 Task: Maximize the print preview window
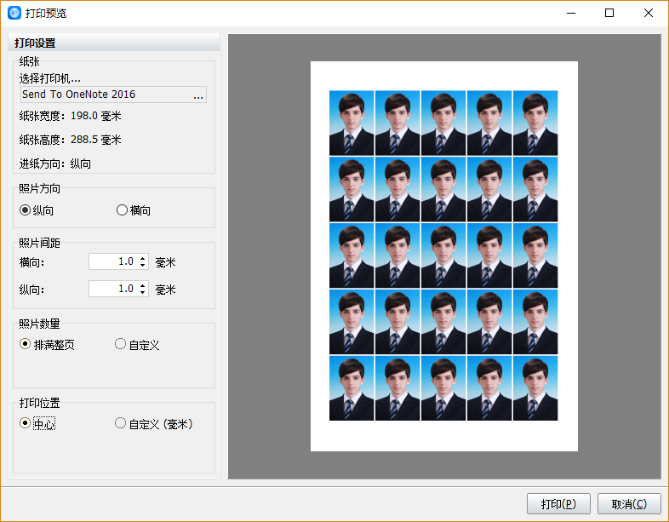tap(609, 13)
